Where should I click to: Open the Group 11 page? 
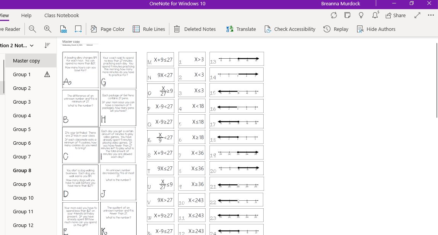tap(31, 212)
